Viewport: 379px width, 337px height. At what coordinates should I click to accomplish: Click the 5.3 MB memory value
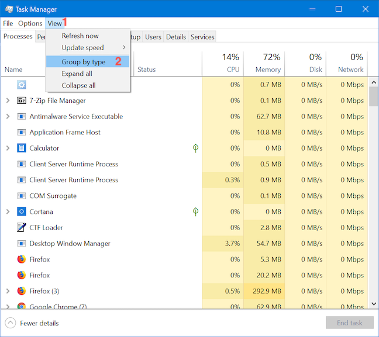click(271, 259)
